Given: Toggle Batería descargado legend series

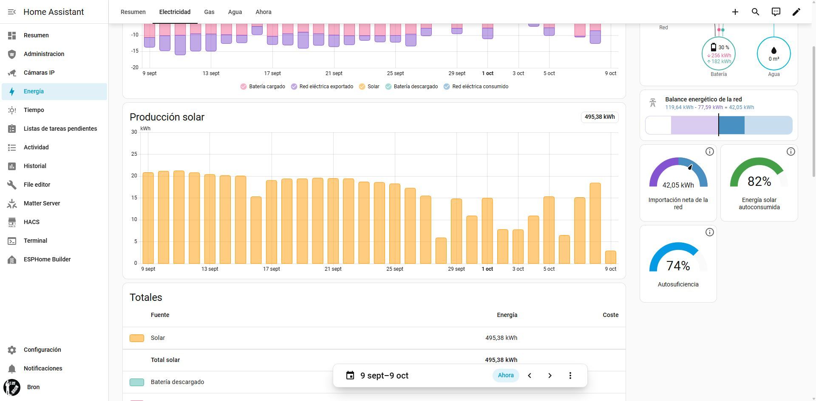Looking at the screenshot, I should (x=411, y=87).
